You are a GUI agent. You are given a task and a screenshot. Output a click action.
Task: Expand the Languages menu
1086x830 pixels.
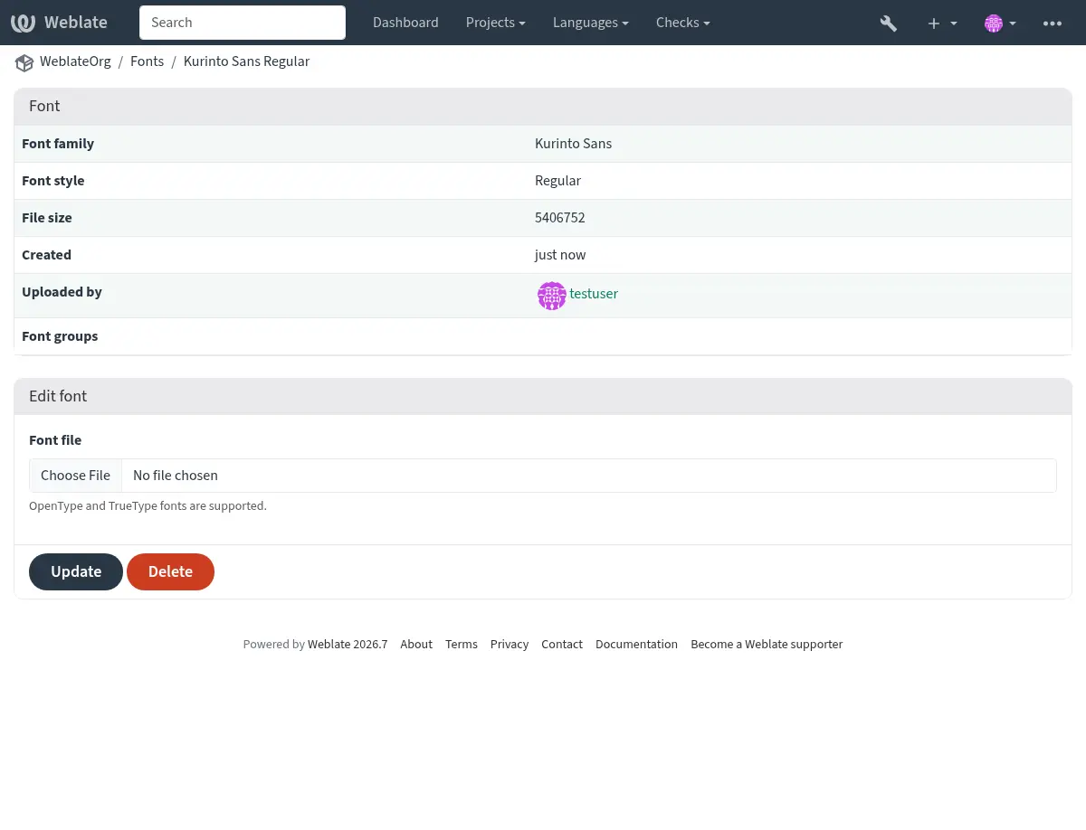click(x=591, y=23)
